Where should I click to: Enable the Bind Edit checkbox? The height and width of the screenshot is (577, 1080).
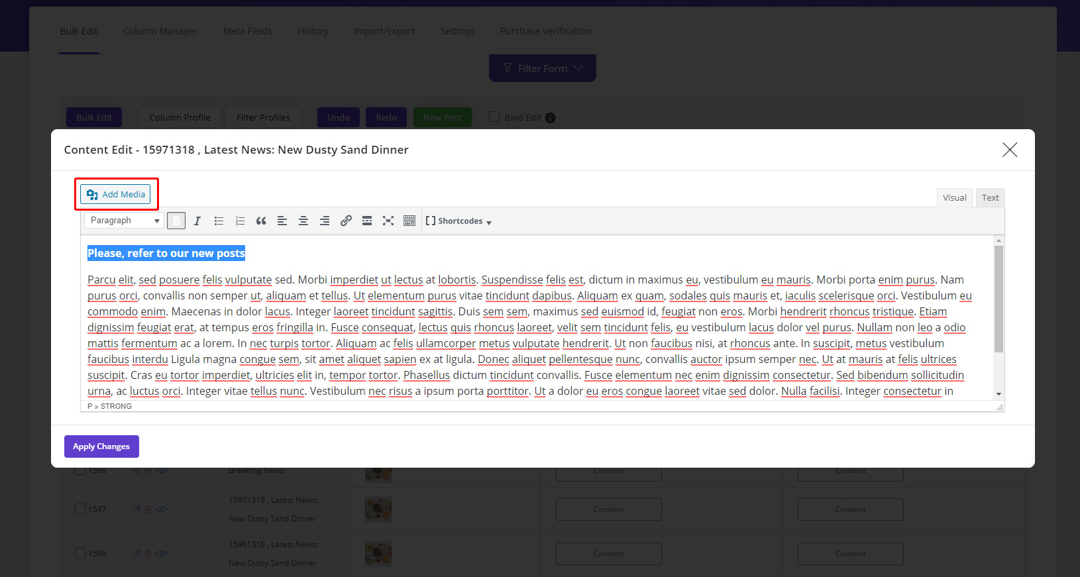(x=494, y=117)
